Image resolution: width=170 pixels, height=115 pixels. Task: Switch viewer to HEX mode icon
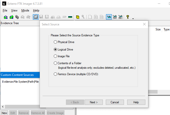pyautogui.click(x=120, y=17)
